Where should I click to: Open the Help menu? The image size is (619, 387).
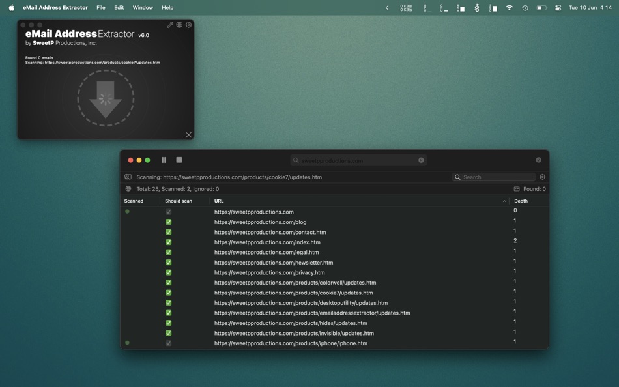point(167,8)
